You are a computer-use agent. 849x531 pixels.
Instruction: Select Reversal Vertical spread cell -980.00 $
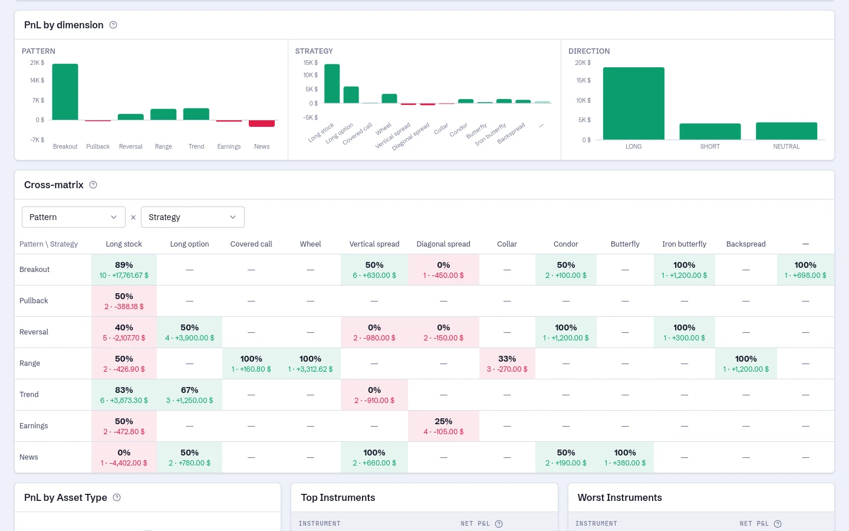point(374,332)
